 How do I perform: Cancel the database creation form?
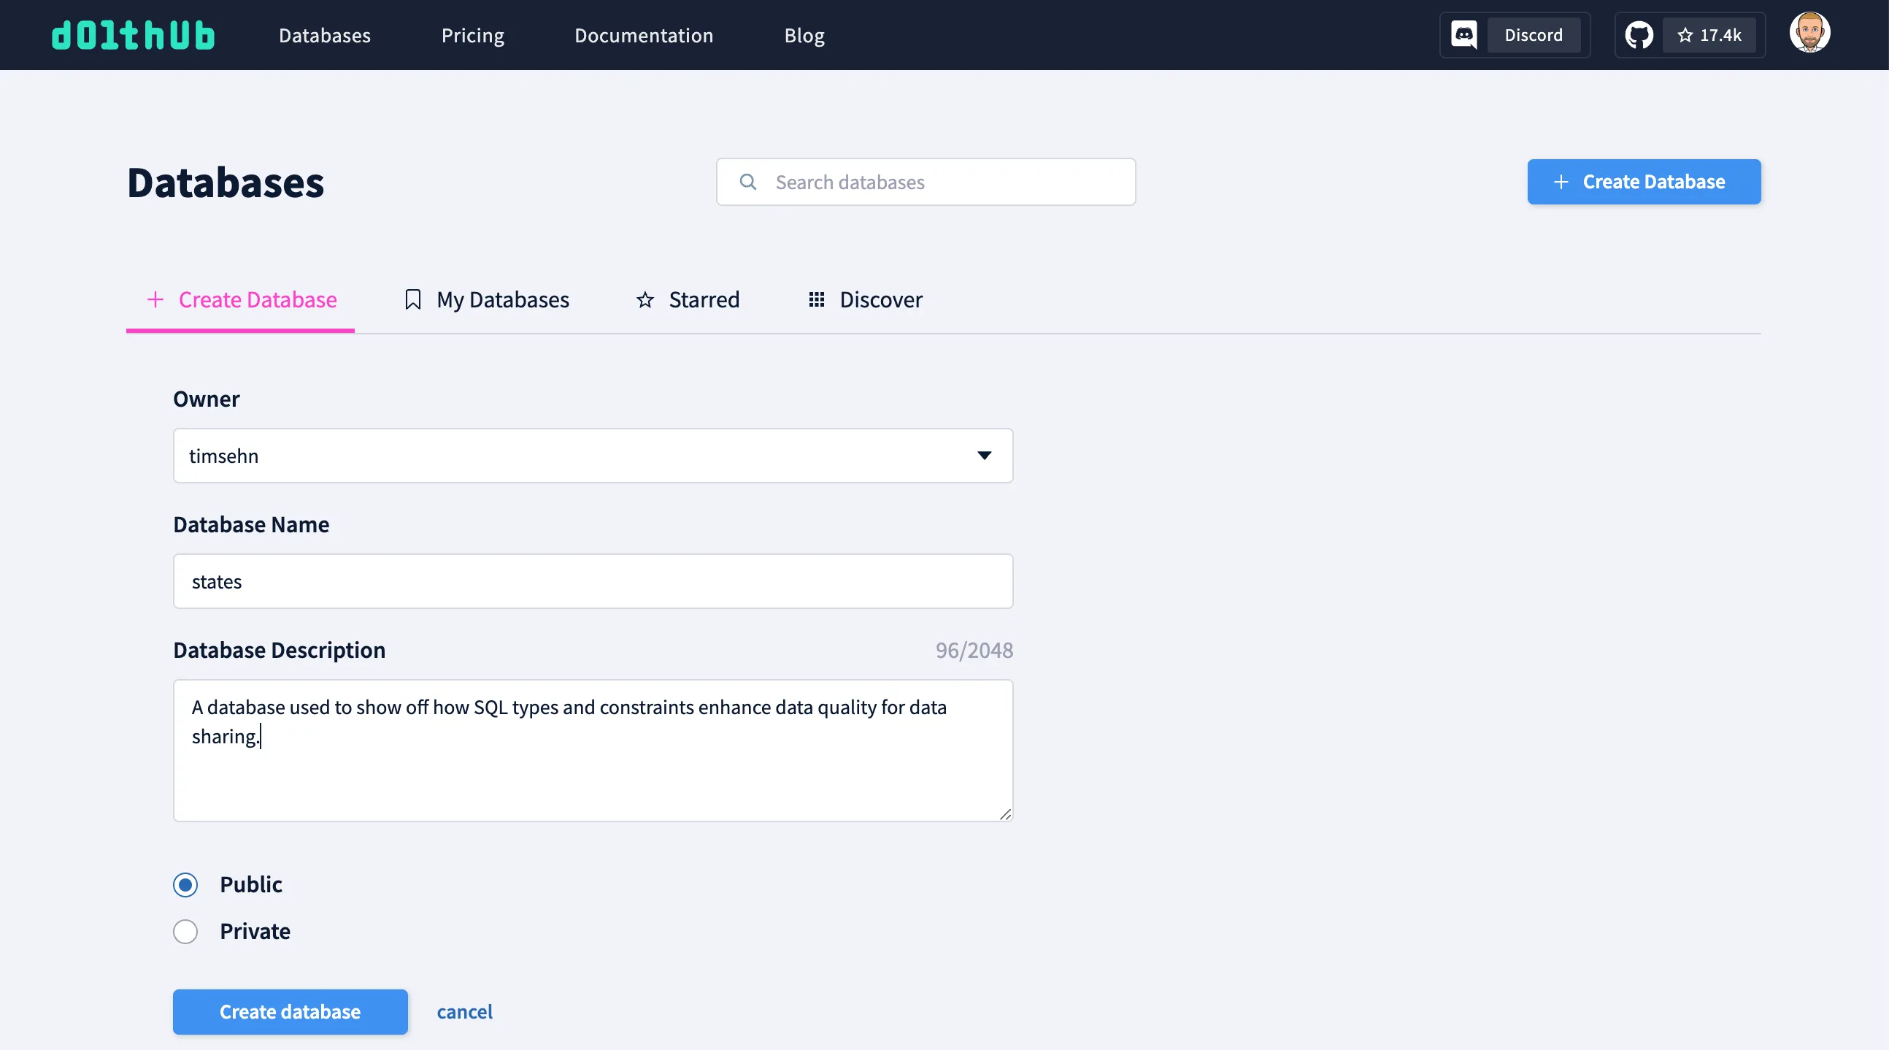tap(465, 1012)
